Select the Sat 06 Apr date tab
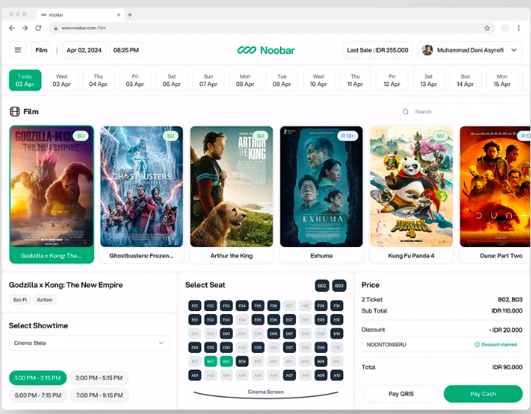The image size is (531, 414). coord(172,80)
